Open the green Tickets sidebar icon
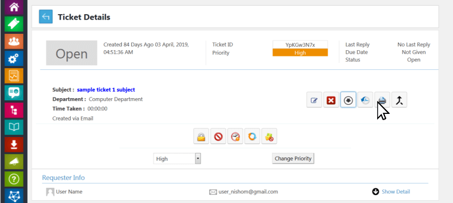The image size is (453, 203). pos(14,24)
